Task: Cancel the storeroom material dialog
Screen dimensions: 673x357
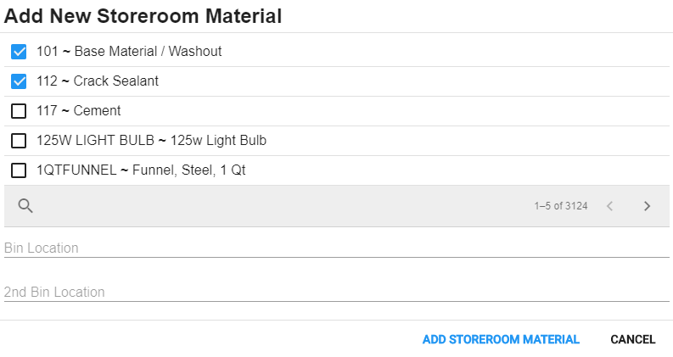Action: click(632, 339)
